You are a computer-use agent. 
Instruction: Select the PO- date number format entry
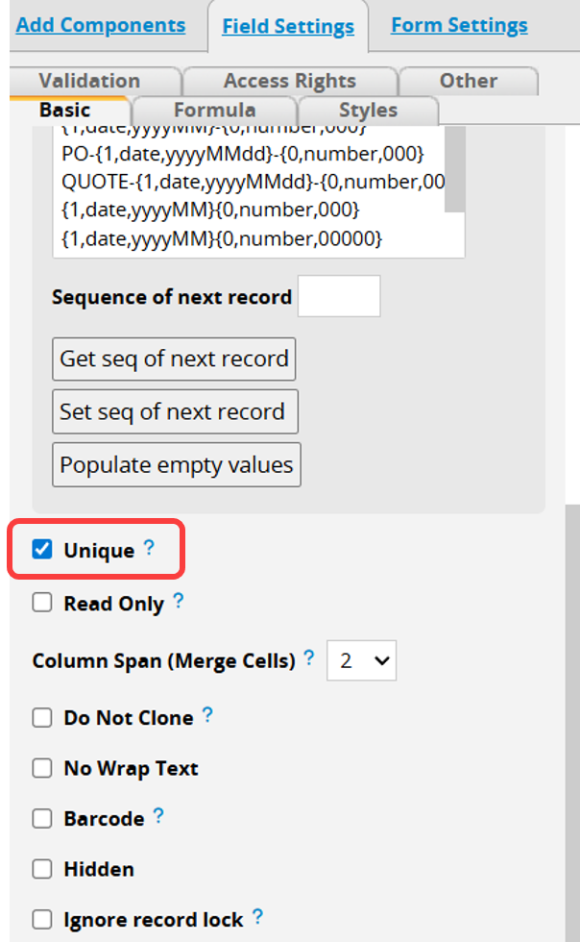243,154
